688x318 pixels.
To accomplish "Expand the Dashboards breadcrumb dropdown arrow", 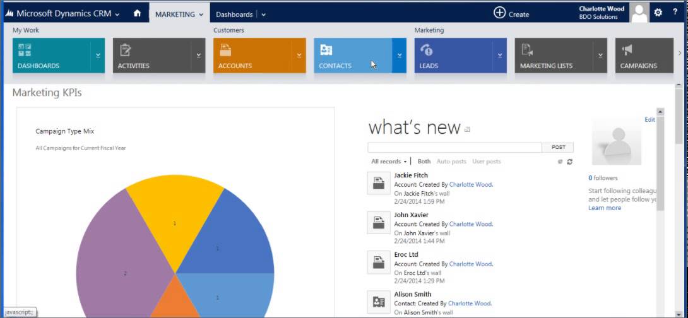I will coord(263,15).
